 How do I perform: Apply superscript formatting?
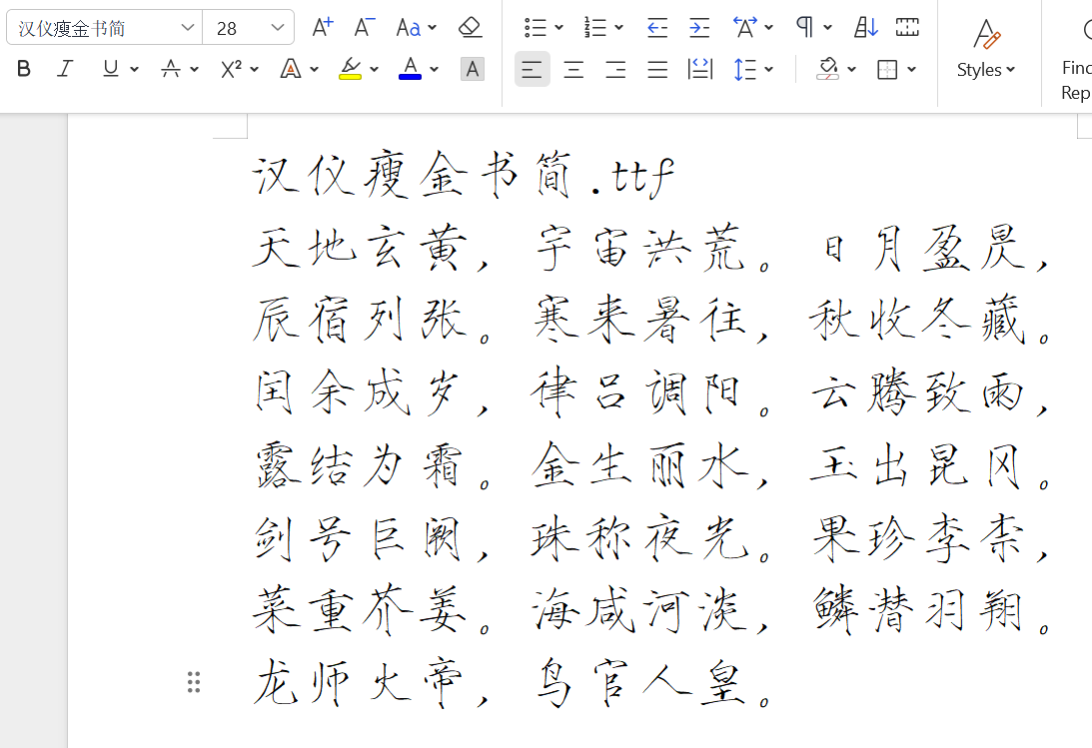point(229,68)
